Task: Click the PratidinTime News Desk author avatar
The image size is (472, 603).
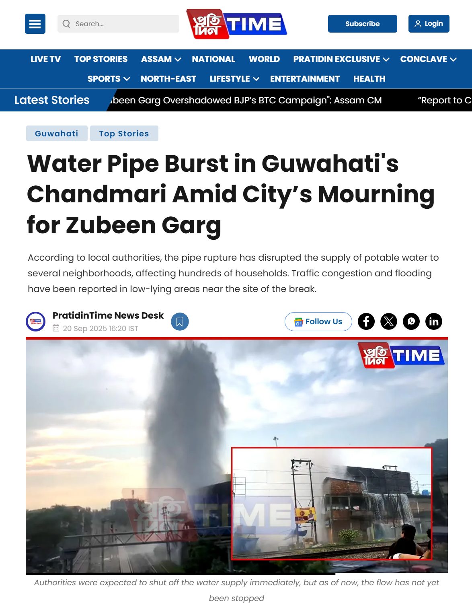Action: [x=36, y=321]
